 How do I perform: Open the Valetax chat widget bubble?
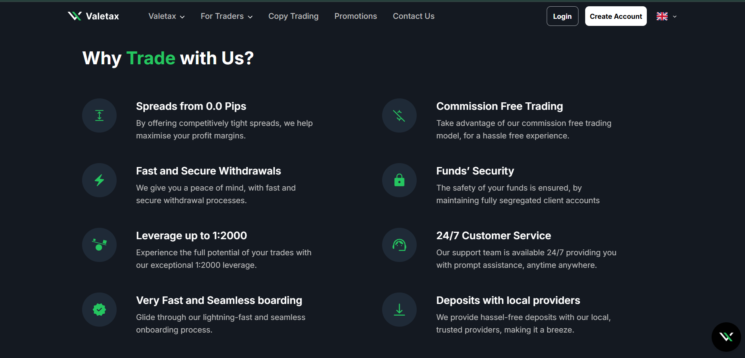(726, 337)
